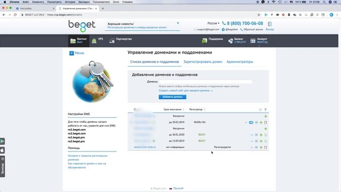Delete the Регистрируется domain via trash icon
The width and height of the screenshot is (341, 192).
click(265, 147)
